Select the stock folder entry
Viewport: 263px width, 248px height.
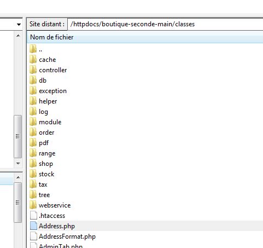(x=46, y=174)
